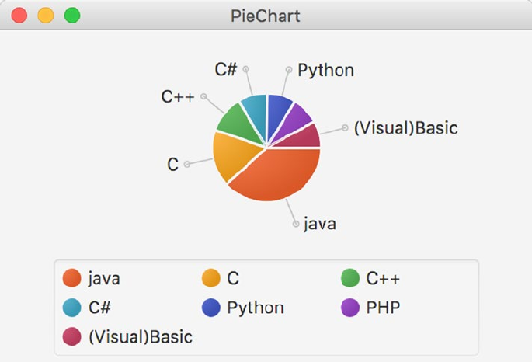Click the teal C# legend swatch
Viewport: 532px width, 362px height.
(72, 308)
